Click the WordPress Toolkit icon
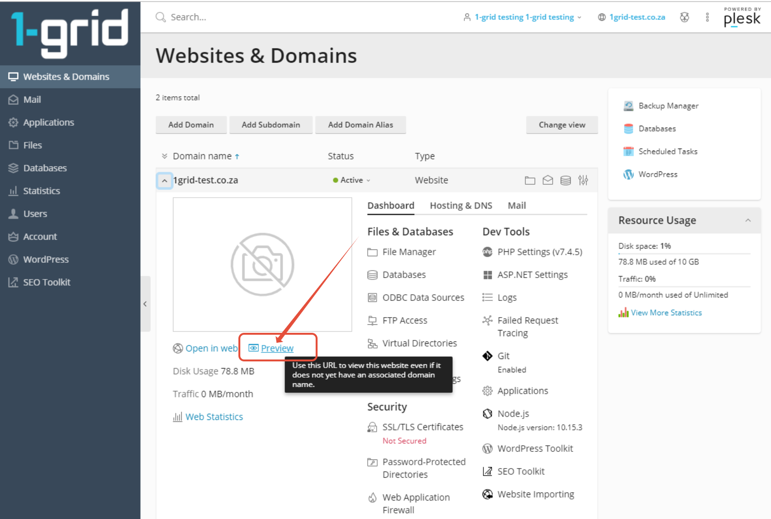This screenshot has height=519, width=771. (x=487, y=449)
